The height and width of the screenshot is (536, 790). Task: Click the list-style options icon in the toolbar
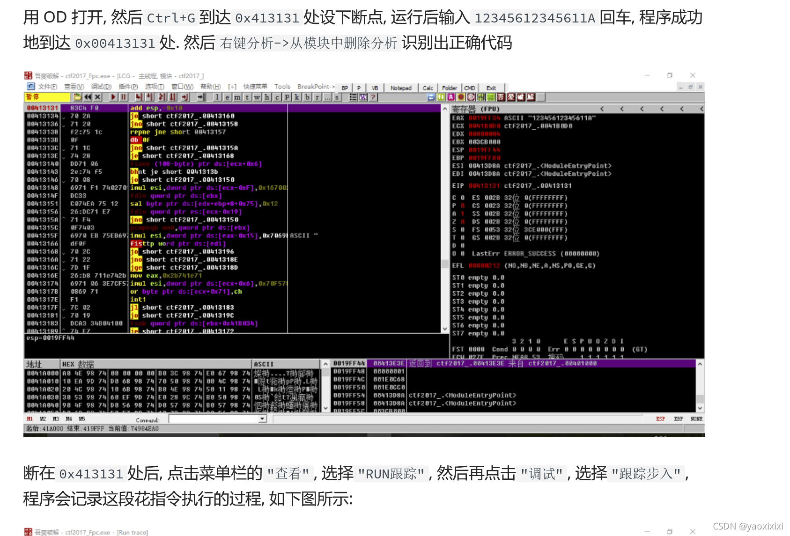(x=353, y=97)
